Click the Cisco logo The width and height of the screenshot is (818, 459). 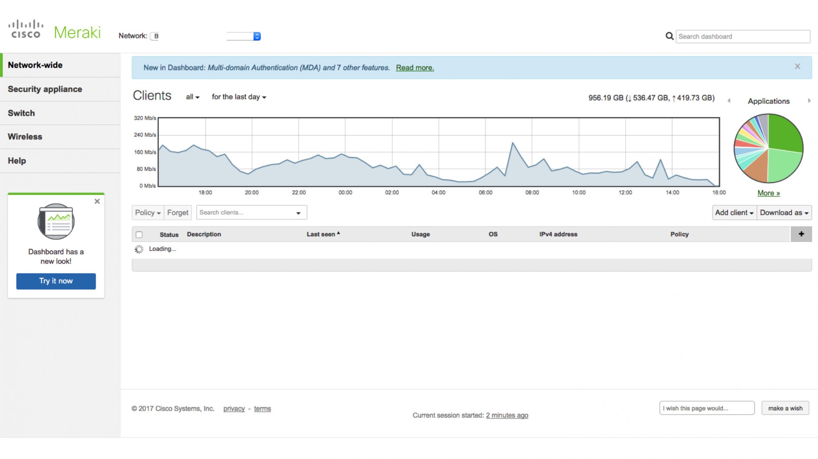26,29
